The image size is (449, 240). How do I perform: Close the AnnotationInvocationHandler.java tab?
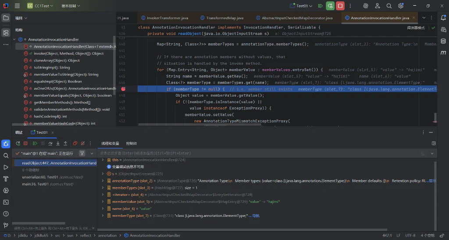[x=413, y=17]
